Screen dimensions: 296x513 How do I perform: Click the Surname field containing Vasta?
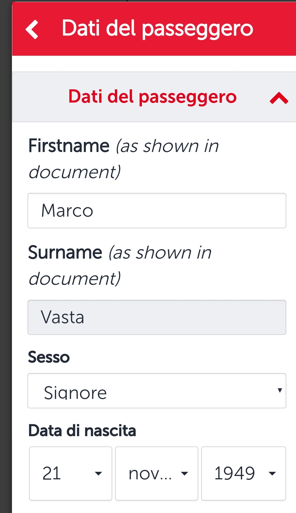pyautogui.click(x=157, y=317)
